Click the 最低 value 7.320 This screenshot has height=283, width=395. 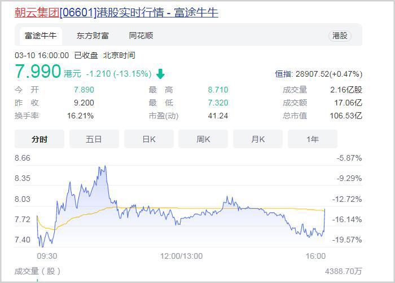(x=218, y=103)
